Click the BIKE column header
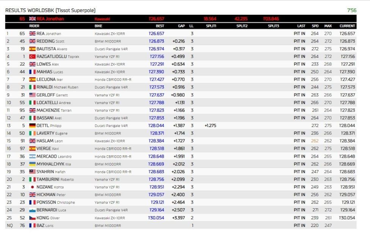 click(99, 26)
